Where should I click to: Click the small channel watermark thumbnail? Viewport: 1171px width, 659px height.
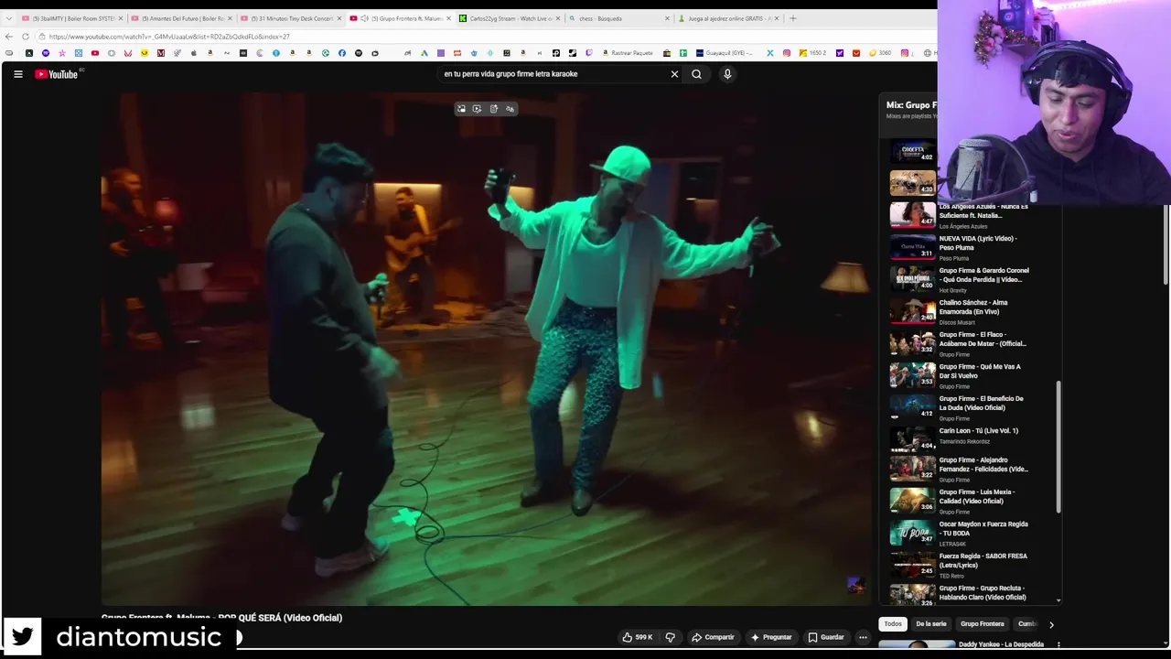click(855, 586)
